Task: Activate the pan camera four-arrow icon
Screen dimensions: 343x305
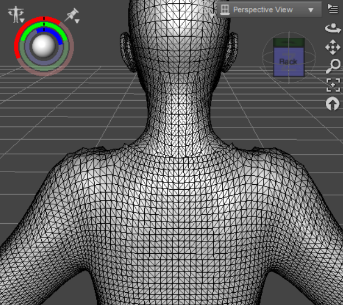Action: [332, 48]
